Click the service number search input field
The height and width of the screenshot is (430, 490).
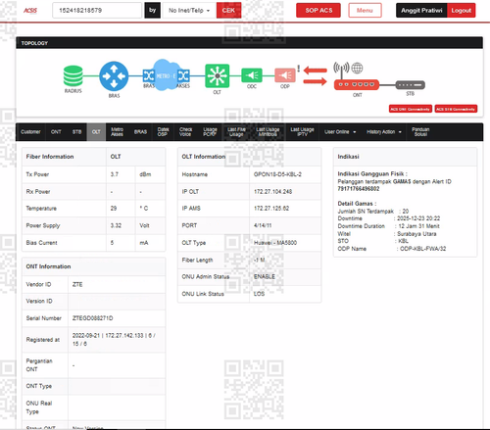97,11
